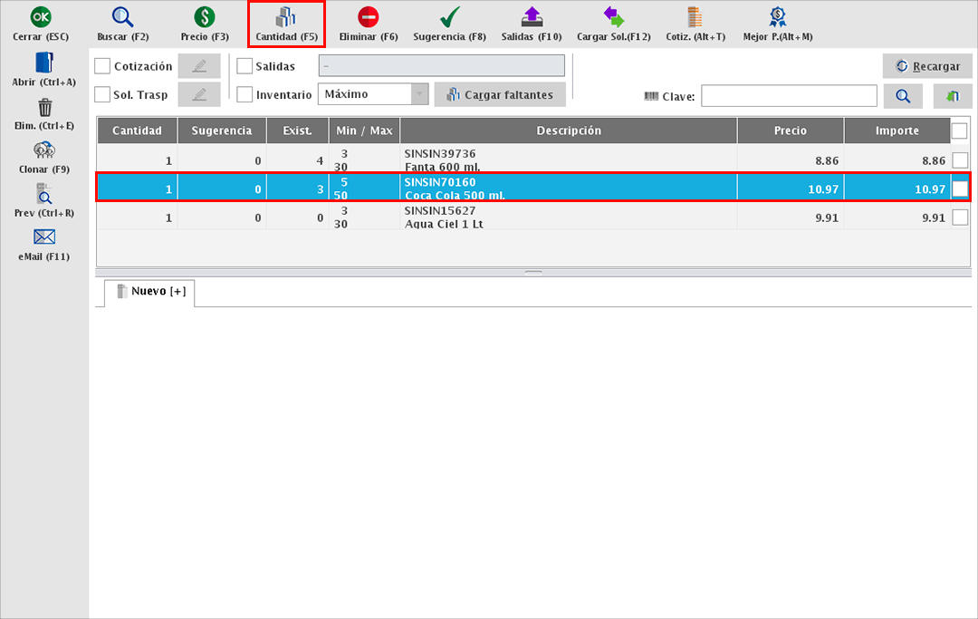Select the Precio (F3) dollar icon
The width and height of the screenshot is (978, 619).
(204, 17)
